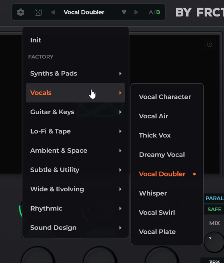
Task: Load the Thick Vox preset
Action: pos(167,135)
